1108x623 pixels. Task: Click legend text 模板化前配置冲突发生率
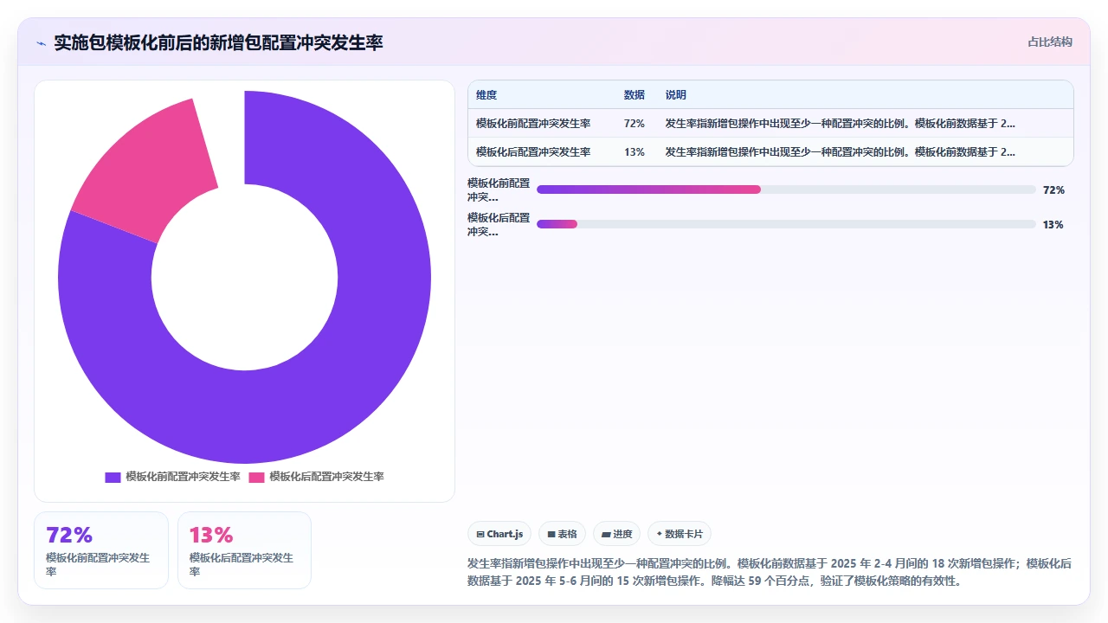183,477
